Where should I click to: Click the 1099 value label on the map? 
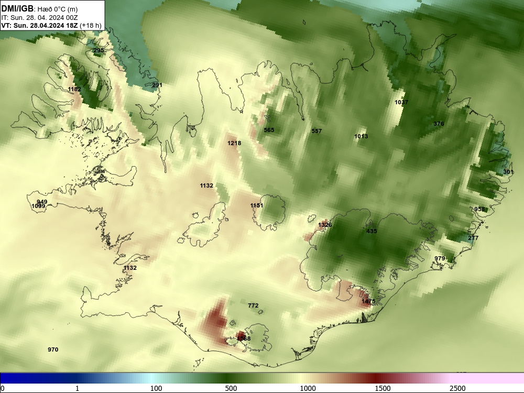(38, 206)
